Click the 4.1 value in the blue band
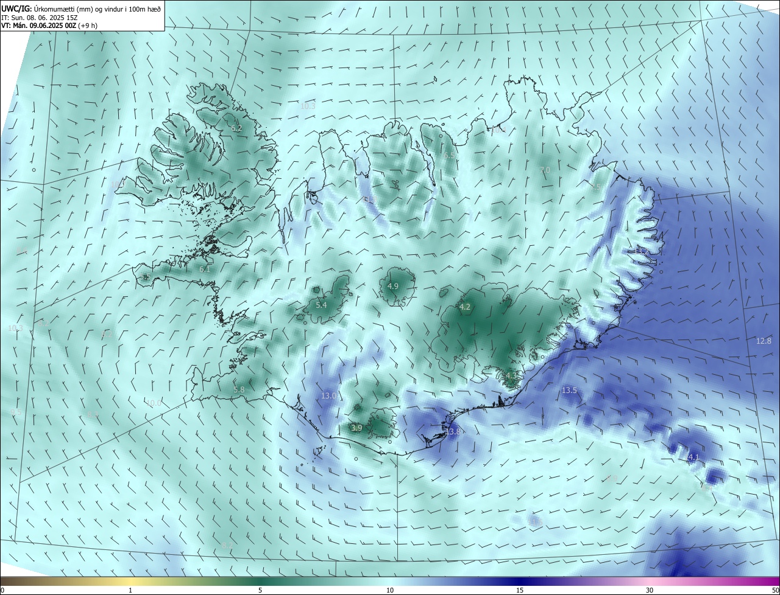 [x=693, y=457]
